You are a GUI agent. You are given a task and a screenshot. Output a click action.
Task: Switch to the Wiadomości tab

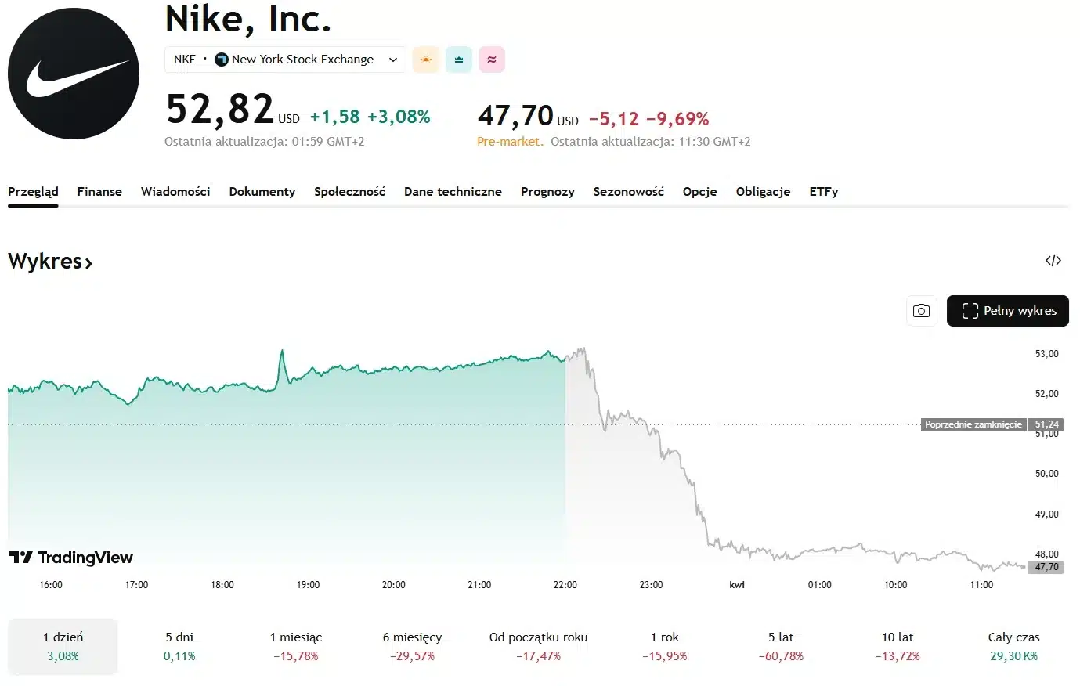(x=175, y=192)
